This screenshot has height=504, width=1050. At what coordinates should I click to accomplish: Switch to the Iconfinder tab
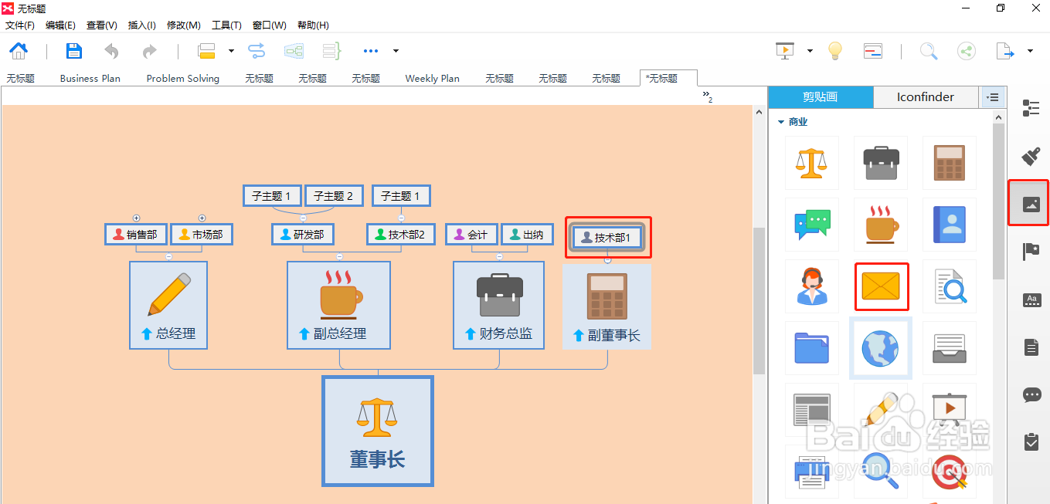click(926, 97)
